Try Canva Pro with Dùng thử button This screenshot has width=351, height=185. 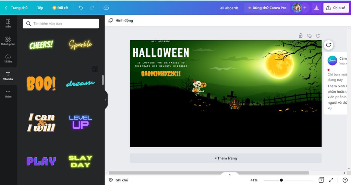(x=267, y=8)
